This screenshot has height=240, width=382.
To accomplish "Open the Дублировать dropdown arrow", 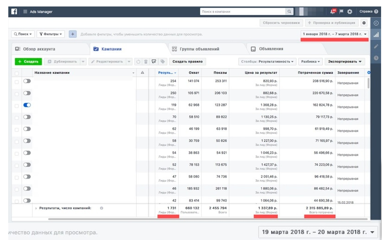I will pyautogui.click(x=83, y=62).
